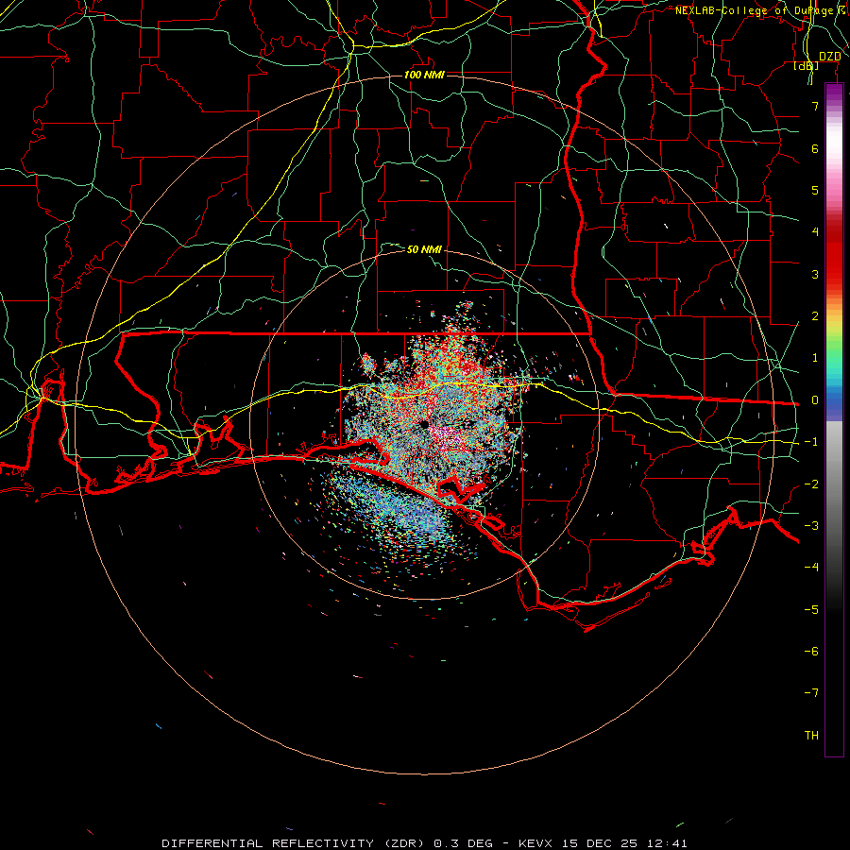Click the ZDR color scale bar
The image size is (850, 850).
pos(834,419)
